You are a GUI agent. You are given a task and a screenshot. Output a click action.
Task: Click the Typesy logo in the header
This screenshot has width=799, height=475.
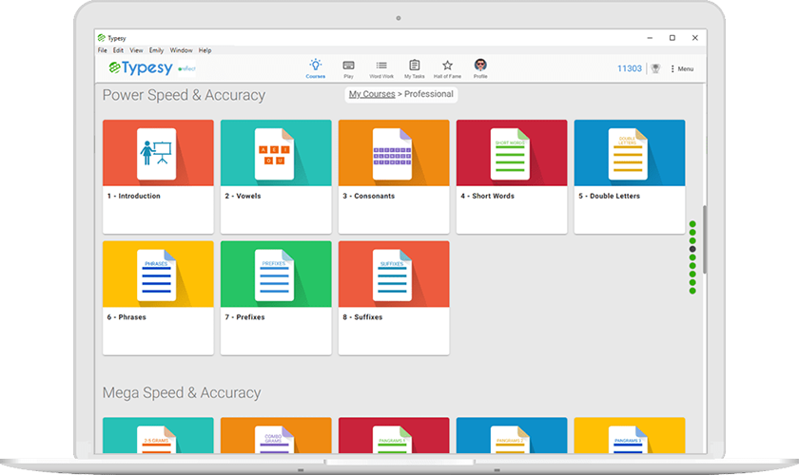click(141, 67)
